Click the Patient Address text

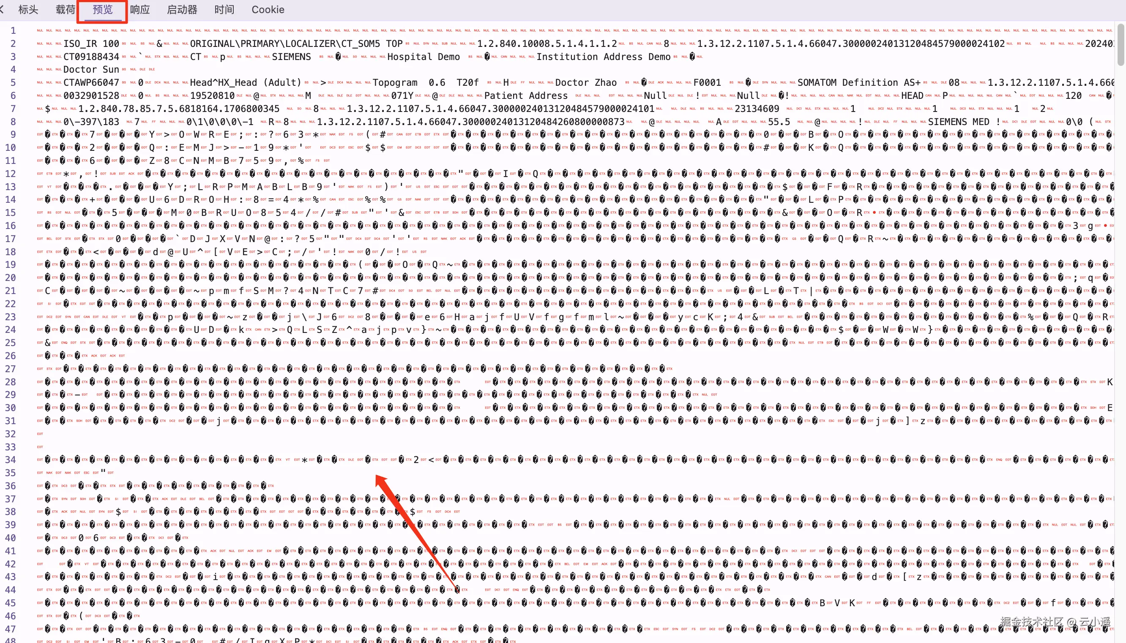526,96
